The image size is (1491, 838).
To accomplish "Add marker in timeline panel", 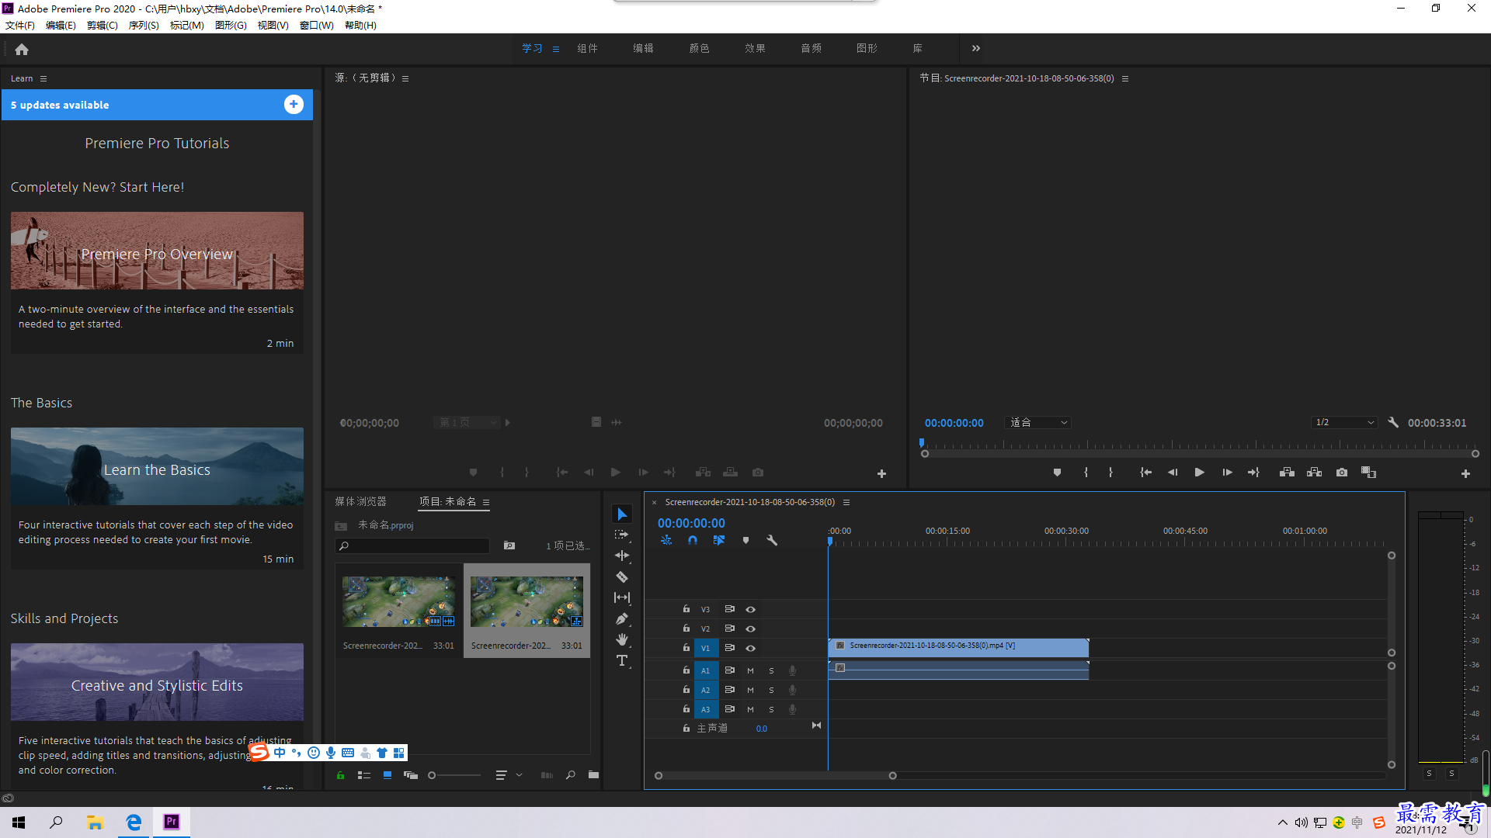I will pos(745,540).
